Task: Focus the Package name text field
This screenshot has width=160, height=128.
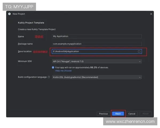Action: click(x=97, y=44)
